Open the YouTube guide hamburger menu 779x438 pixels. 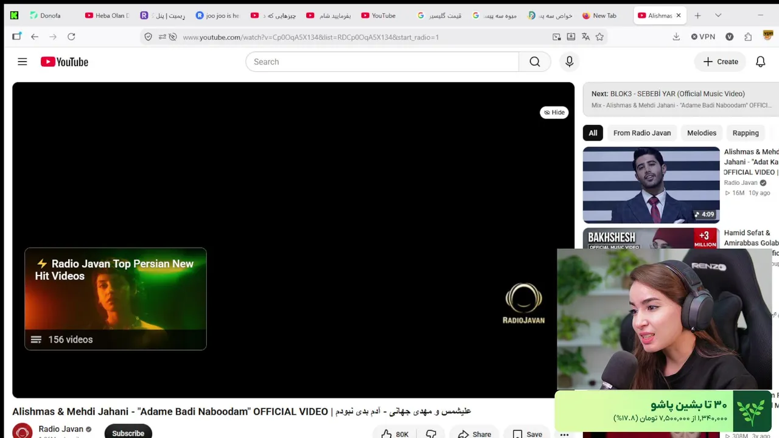pyautogui.click(x=23, y=61)
